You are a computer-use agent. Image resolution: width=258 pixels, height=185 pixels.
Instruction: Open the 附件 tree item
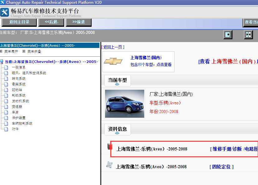coord(15,129)
